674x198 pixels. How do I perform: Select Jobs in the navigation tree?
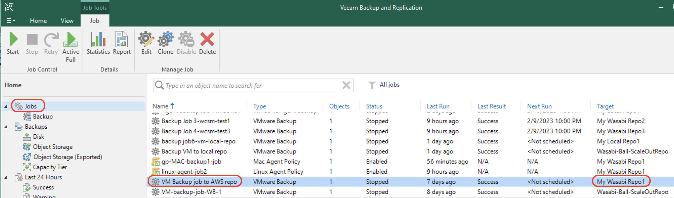(x=30, y=106)
